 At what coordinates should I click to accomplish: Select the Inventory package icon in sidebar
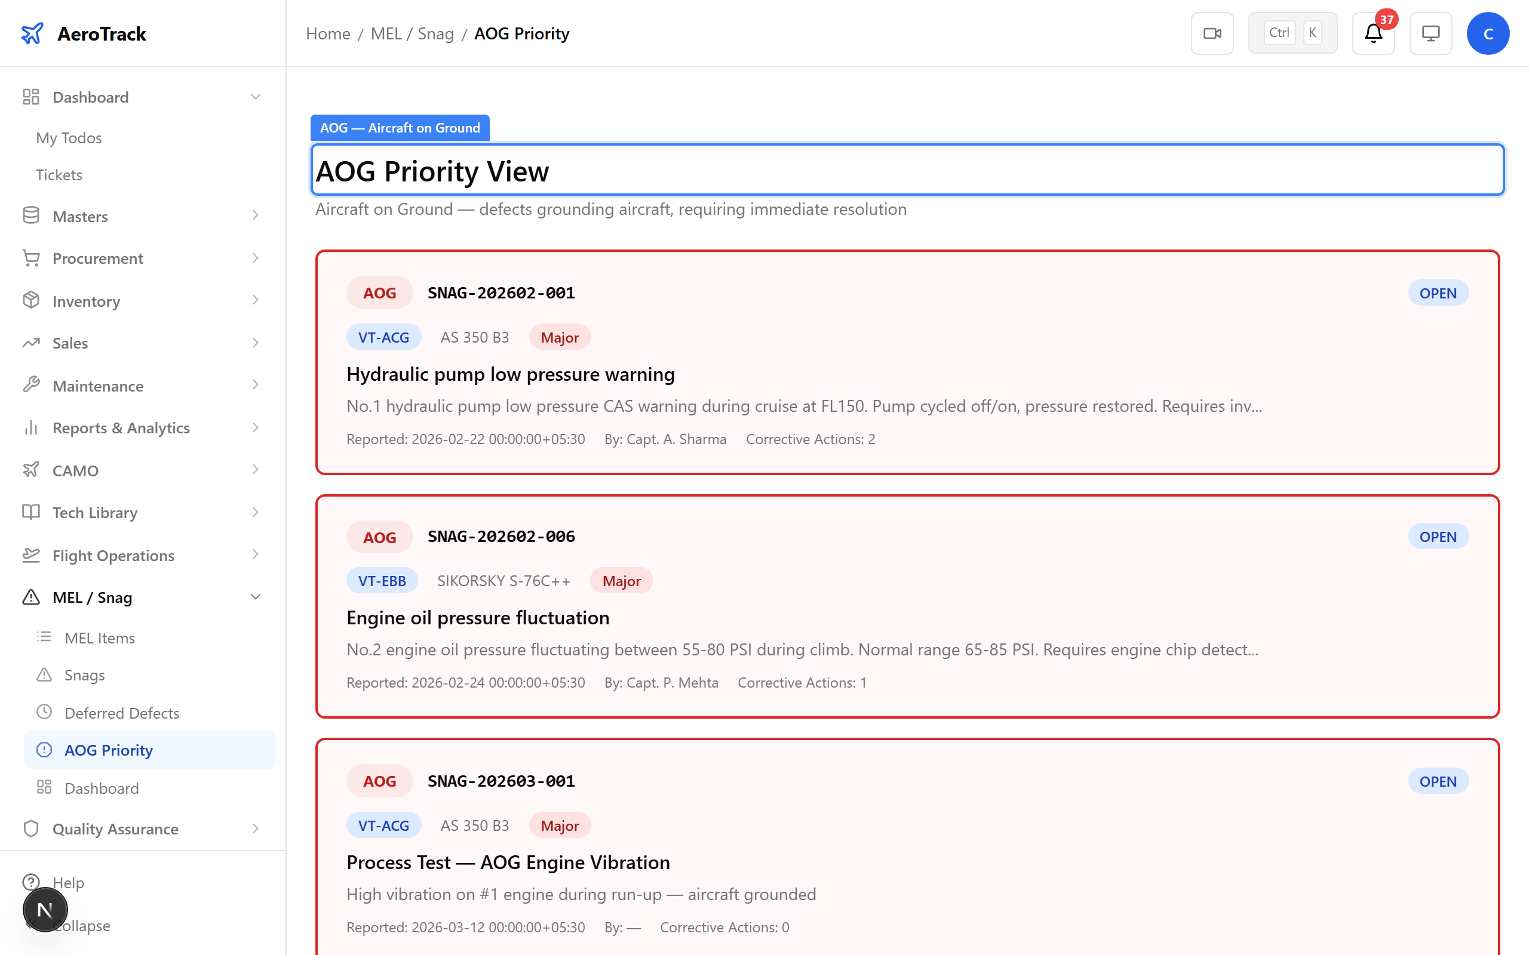(31, 301)
